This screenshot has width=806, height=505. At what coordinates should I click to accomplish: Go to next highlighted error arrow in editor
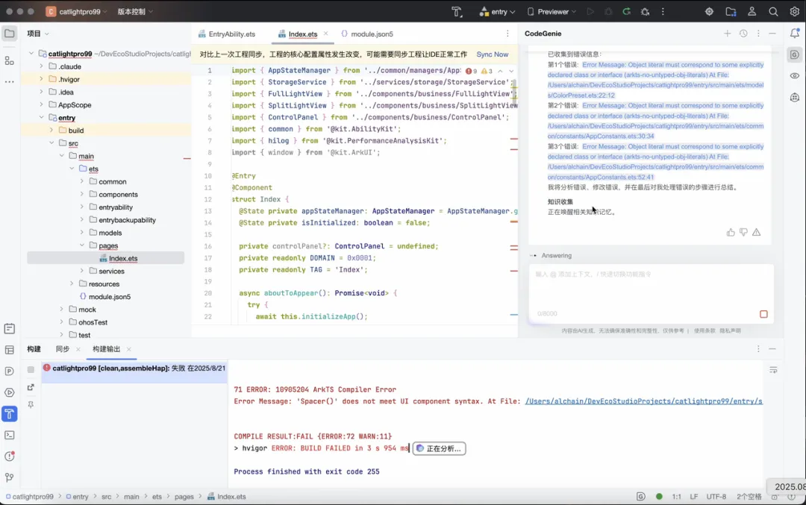click(x=511, y=71)
